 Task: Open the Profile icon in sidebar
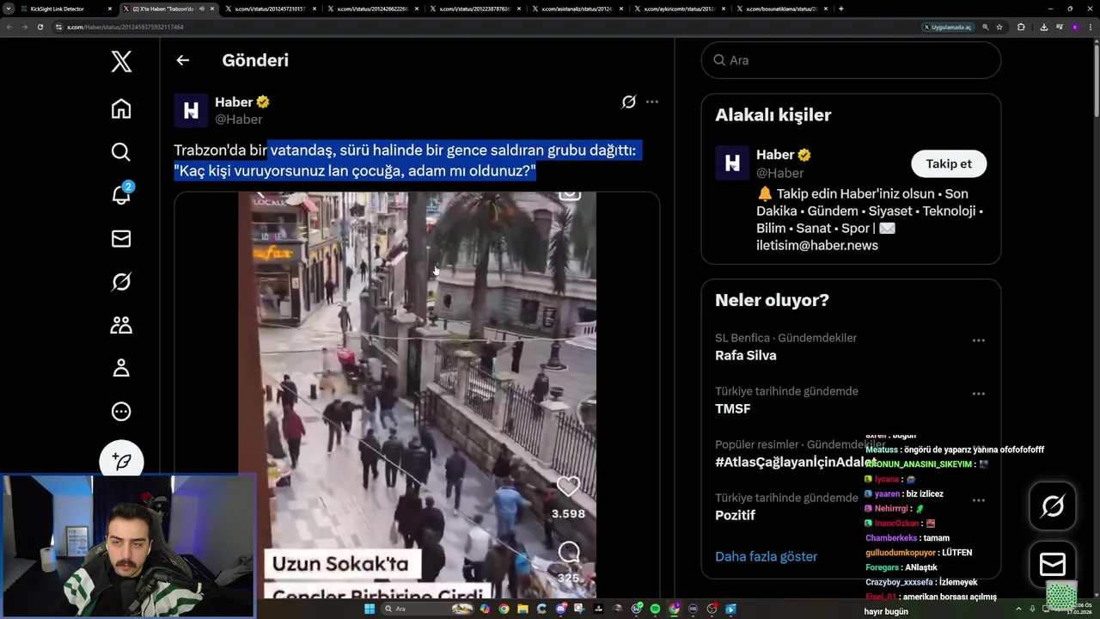tap(121, 368)
